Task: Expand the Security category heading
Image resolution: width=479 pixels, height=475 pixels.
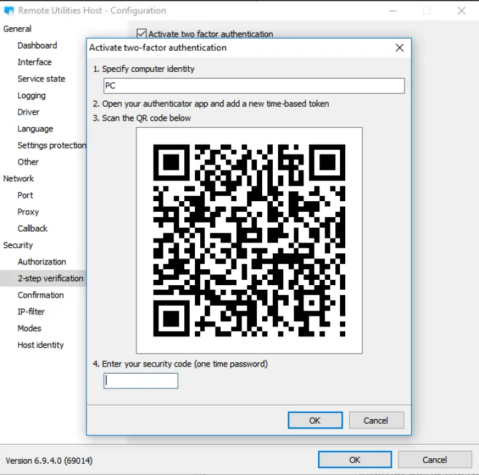Action: pyautogui.click(x=18, y=245)
